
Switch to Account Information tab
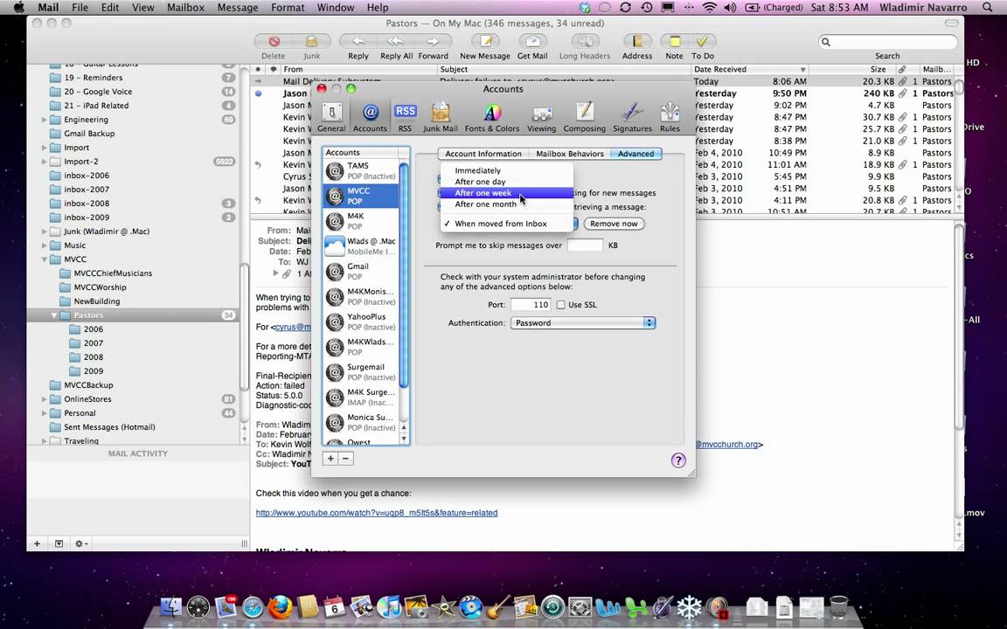[x=483, y=154]
